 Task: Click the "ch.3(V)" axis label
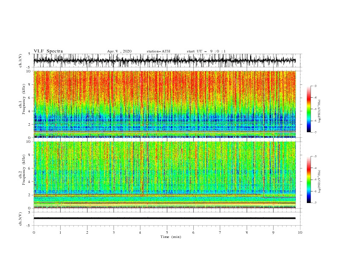(x=20, y=219)
